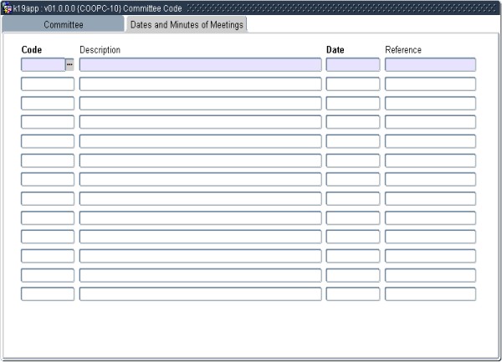Click the first row Description field
Screen dimensions: 502x362
tap(200, 64)
